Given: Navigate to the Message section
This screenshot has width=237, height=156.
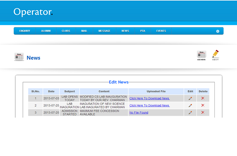Looking at the screenshot, I should pos(104,31).
